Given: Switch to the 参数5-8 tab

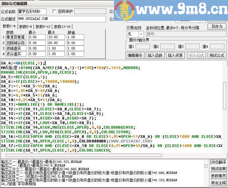Looking at the screenshot, I should [26, 27].
